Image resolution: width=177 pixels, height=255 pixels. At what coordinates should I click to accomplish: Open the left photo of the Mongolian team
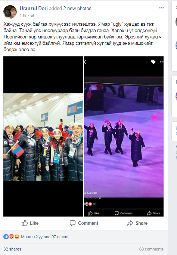click(x=43, y=136)
